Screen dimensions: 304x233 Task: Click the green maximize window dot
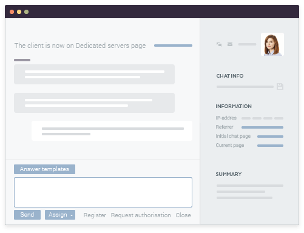coord(27,12)
